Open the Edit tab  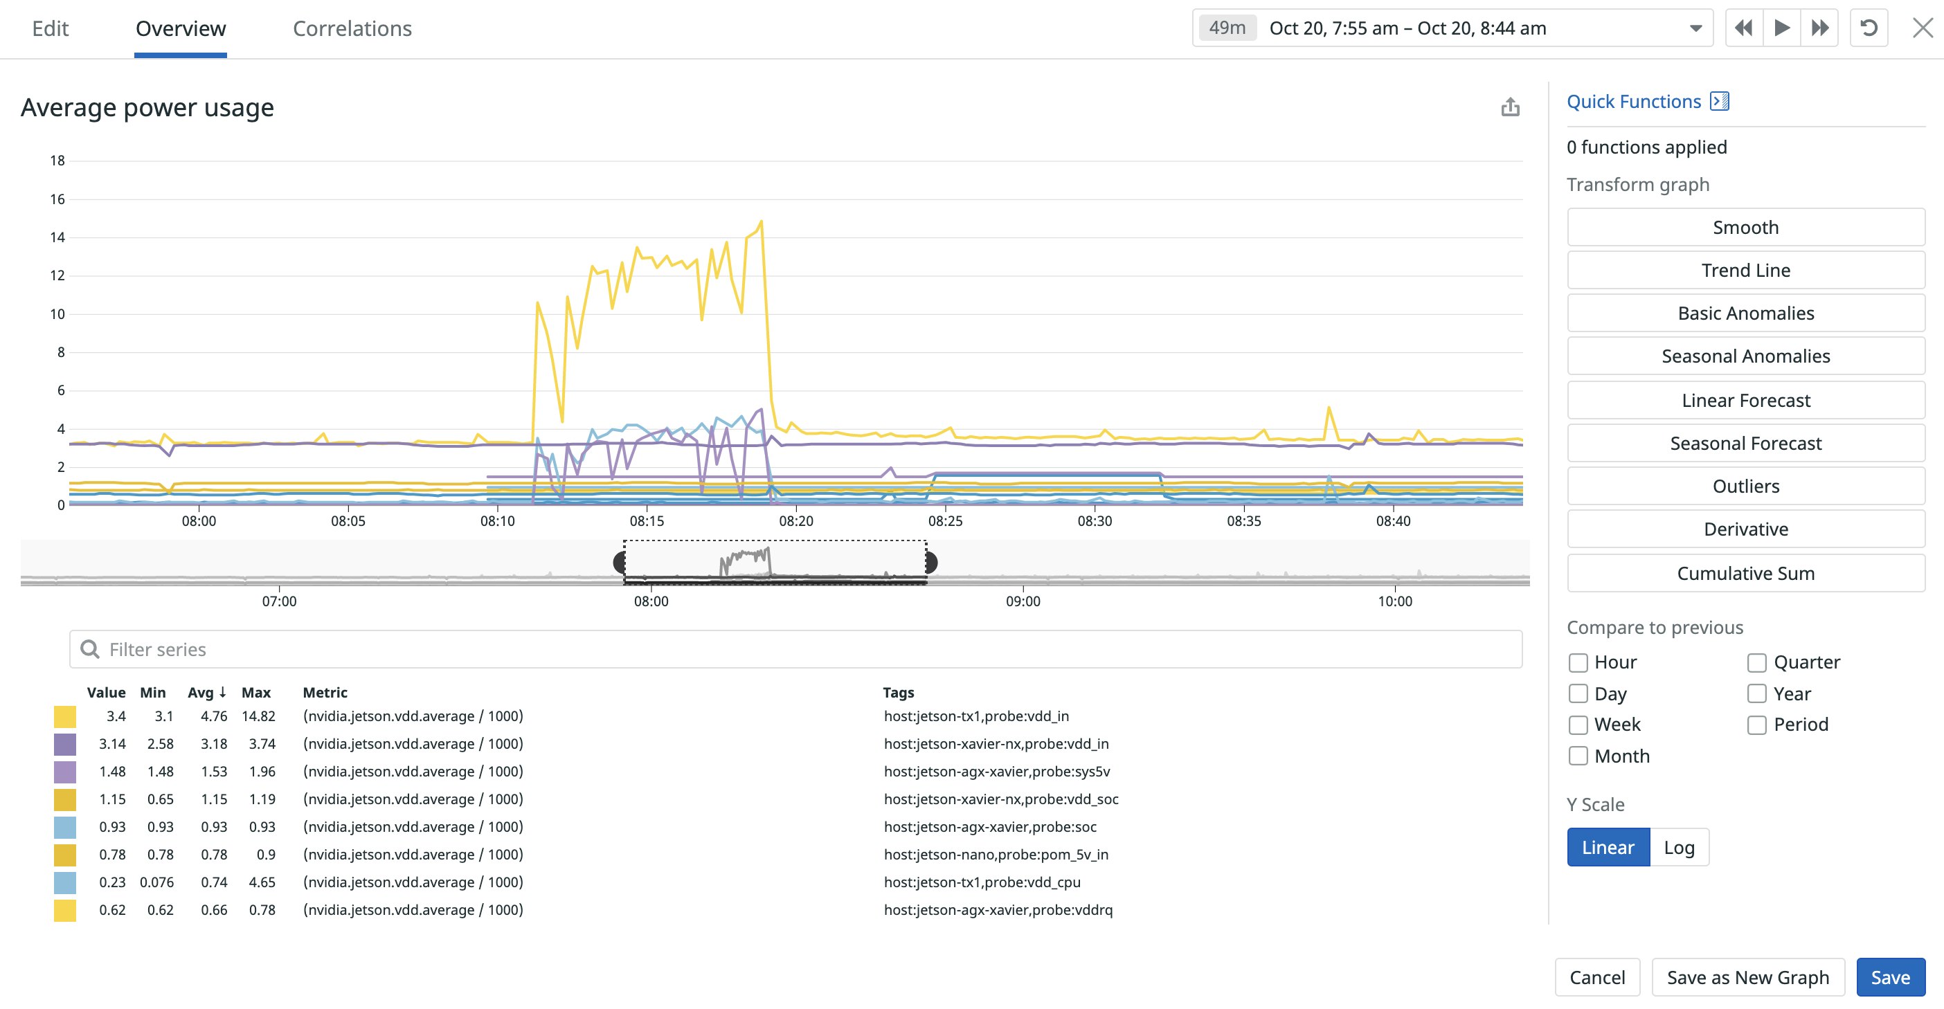click(x=50, y=28)
